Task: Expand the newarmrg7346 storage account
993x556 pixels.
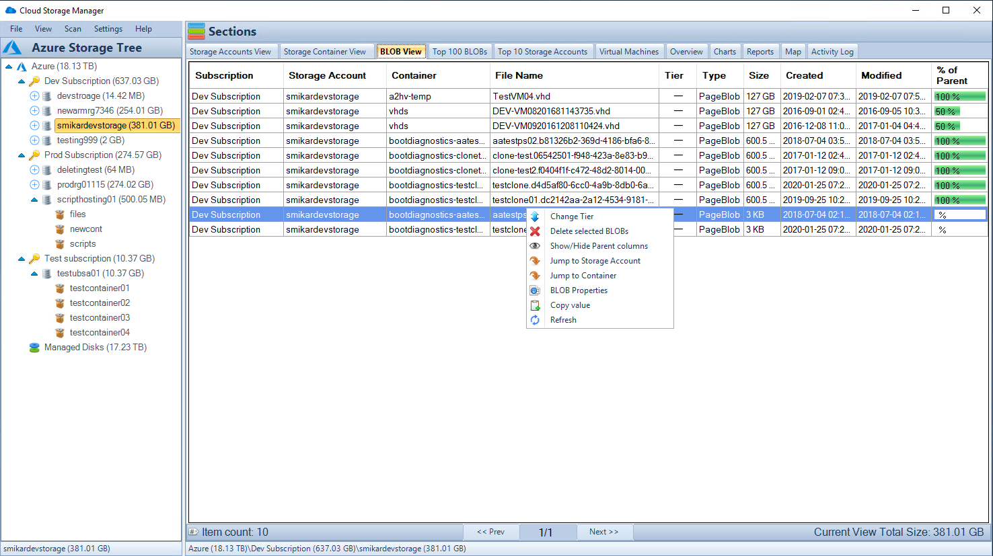Action: (x=34, y=111)
